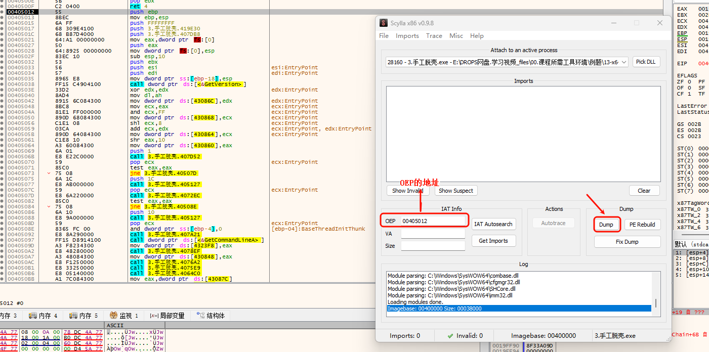The image size is (709, 352).
Task: Open the Help menu in Scylla
Action: click(477, 36)
